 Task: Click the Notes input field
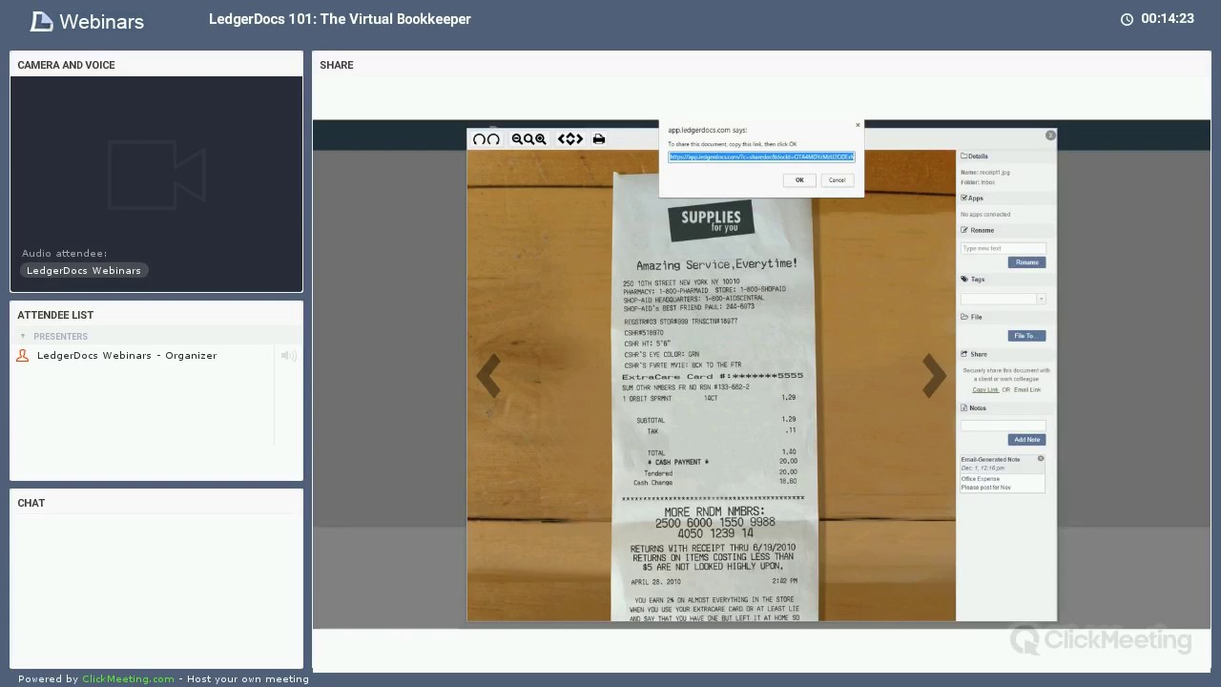(1003, 425)
